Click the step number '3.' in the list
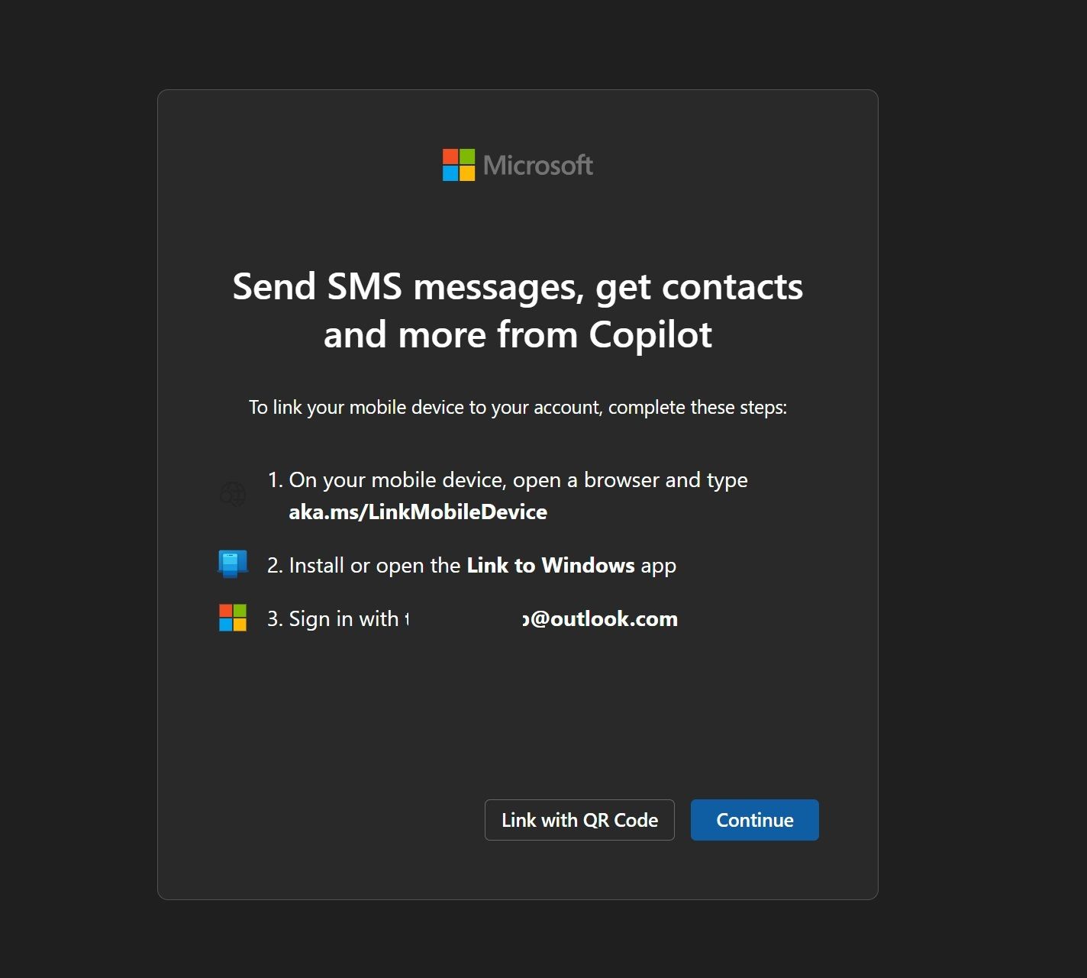1087x978 pixels. point(275,618)
